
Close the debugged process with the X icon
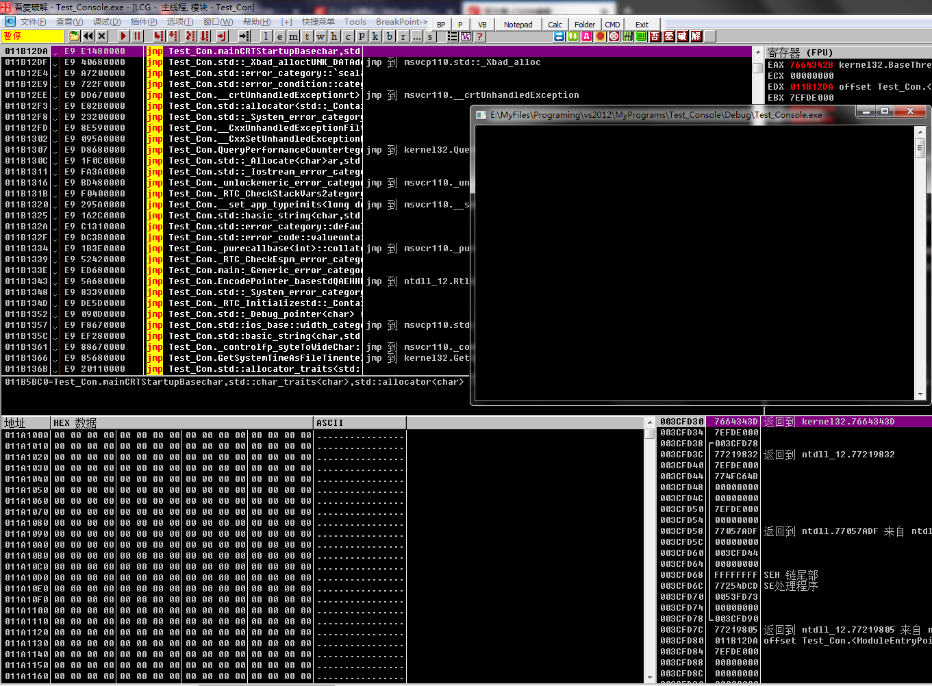[100, 36]
